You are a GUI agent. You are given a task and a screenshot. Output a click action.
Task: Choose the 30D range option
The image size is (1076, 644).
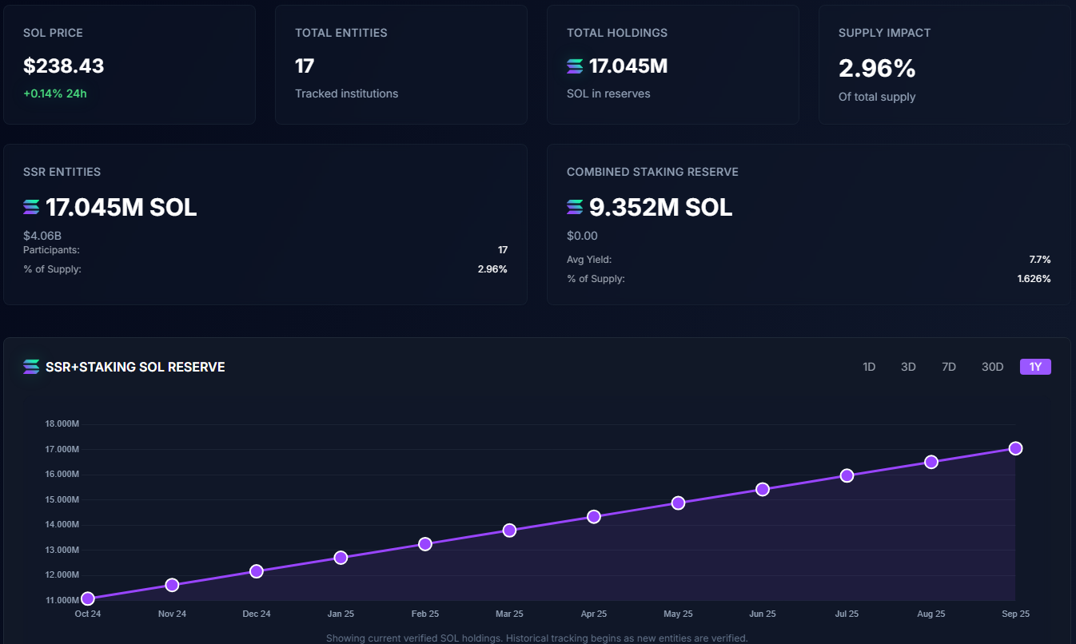(992, 367)
